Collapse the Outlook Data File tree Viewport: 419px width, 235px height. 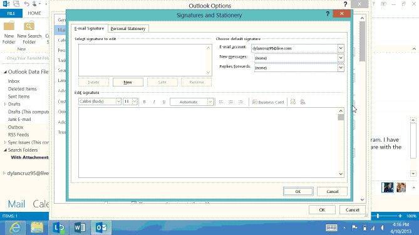5,72
